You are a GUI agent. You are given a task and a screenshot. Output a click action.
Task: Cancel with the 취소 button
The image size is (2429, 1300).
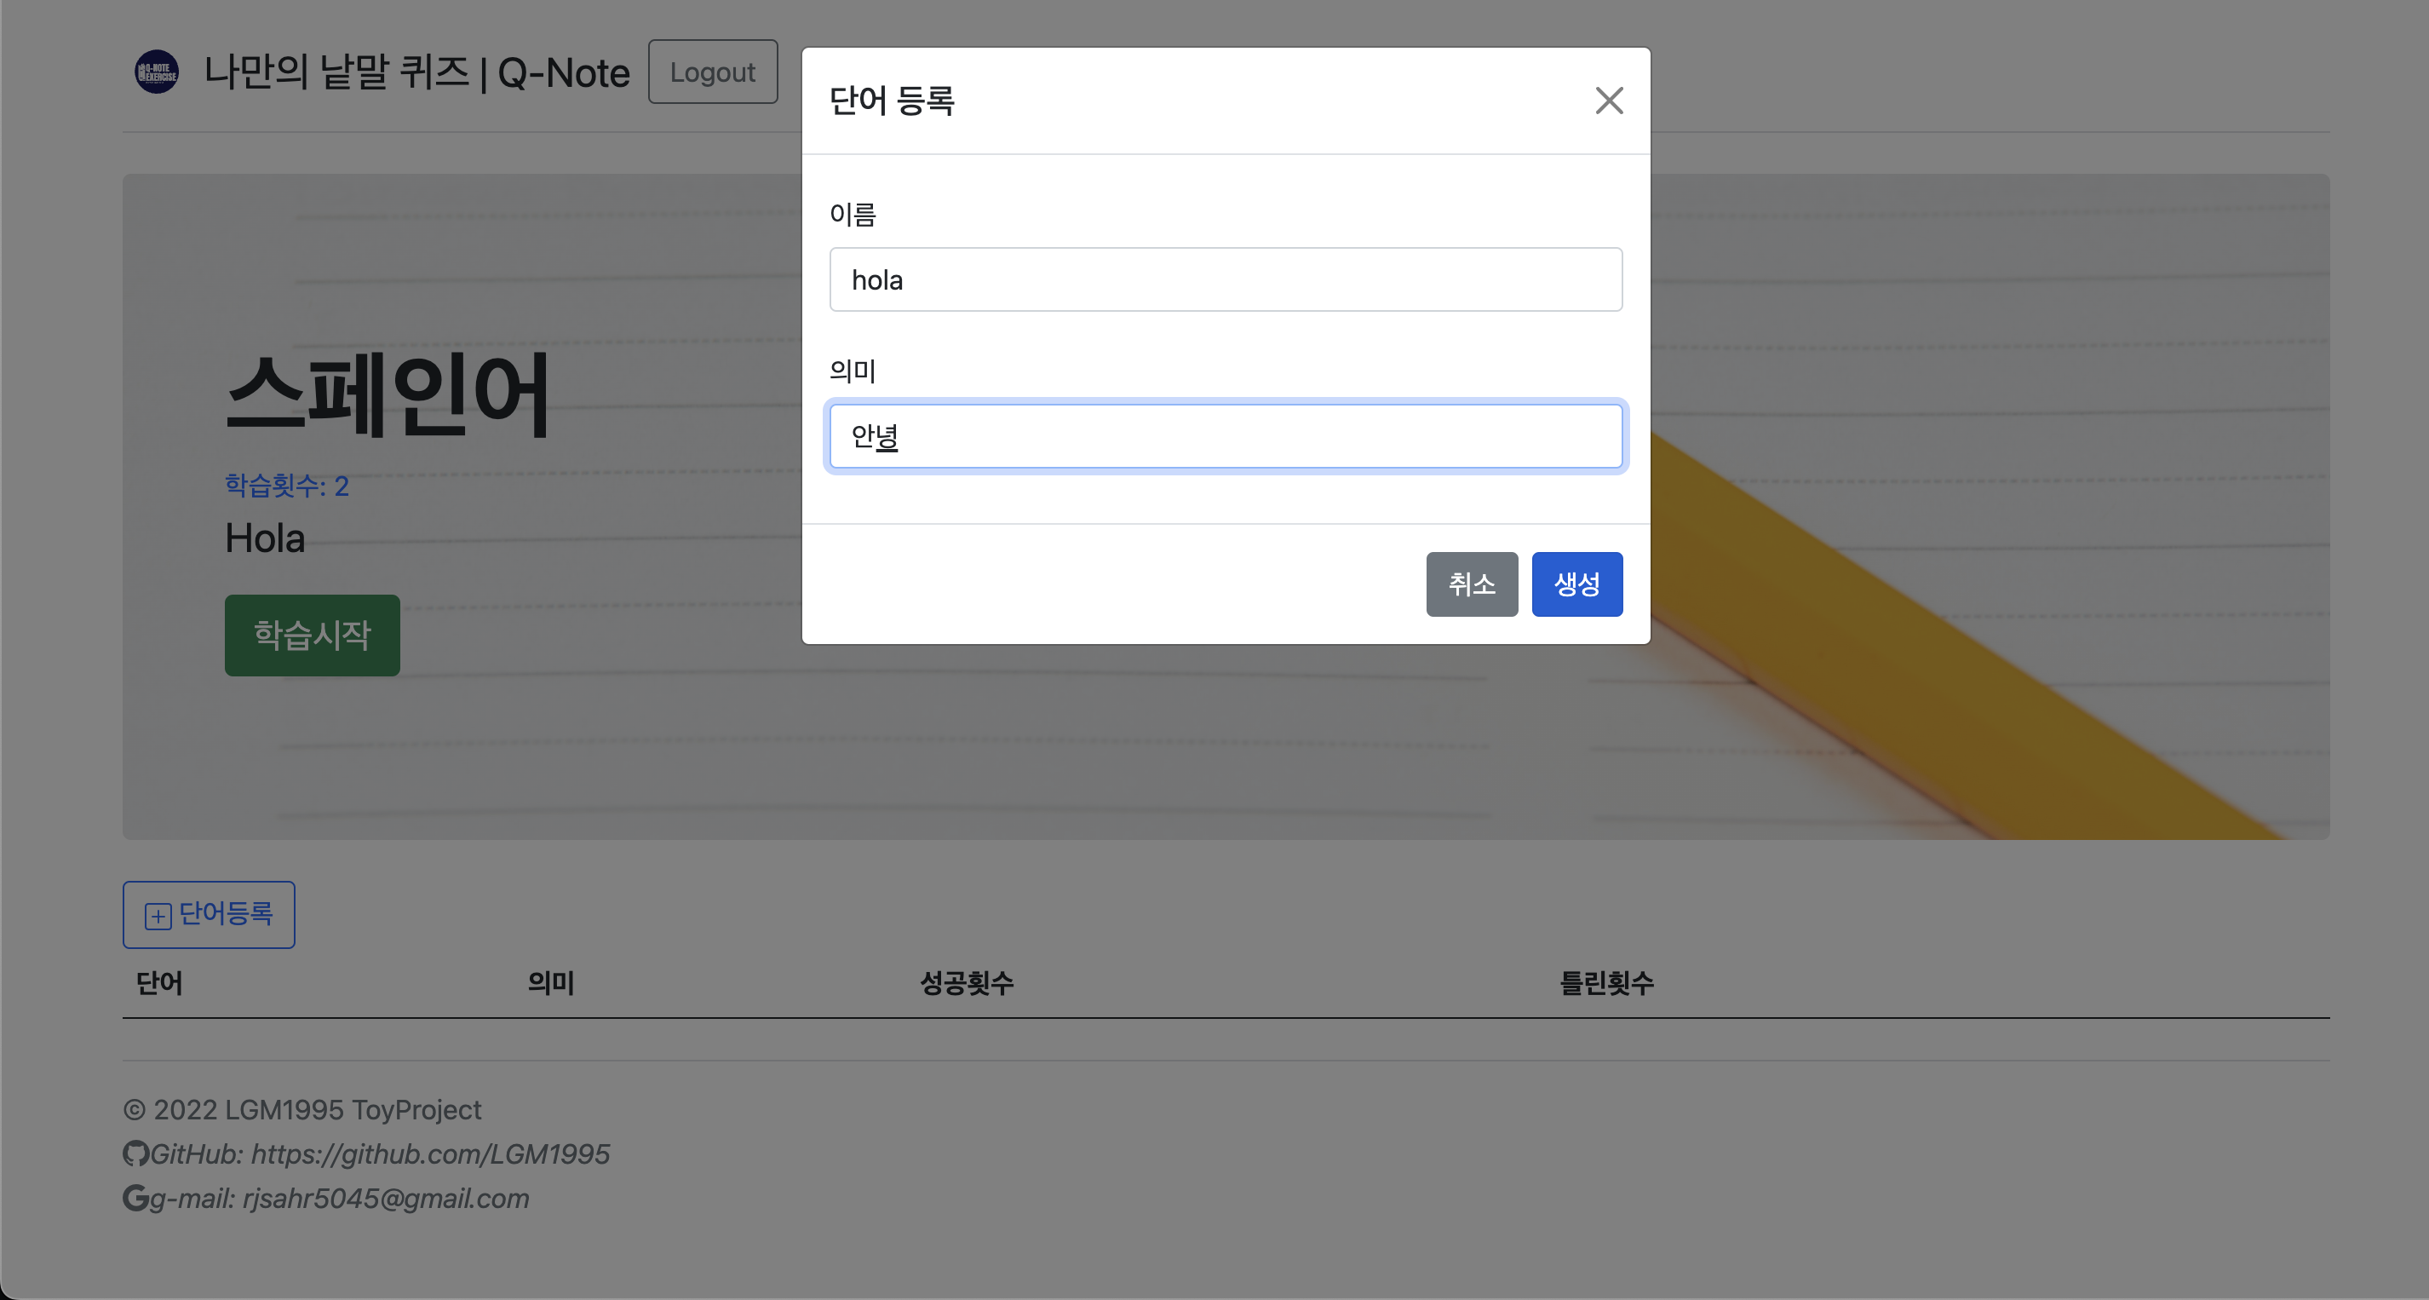[1472, 584]
